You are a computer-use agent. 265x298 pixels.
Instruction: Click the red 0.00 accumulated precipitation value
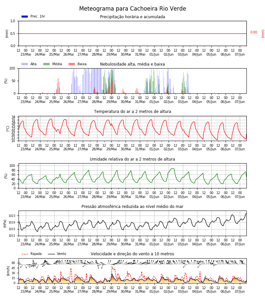(254, 32)
